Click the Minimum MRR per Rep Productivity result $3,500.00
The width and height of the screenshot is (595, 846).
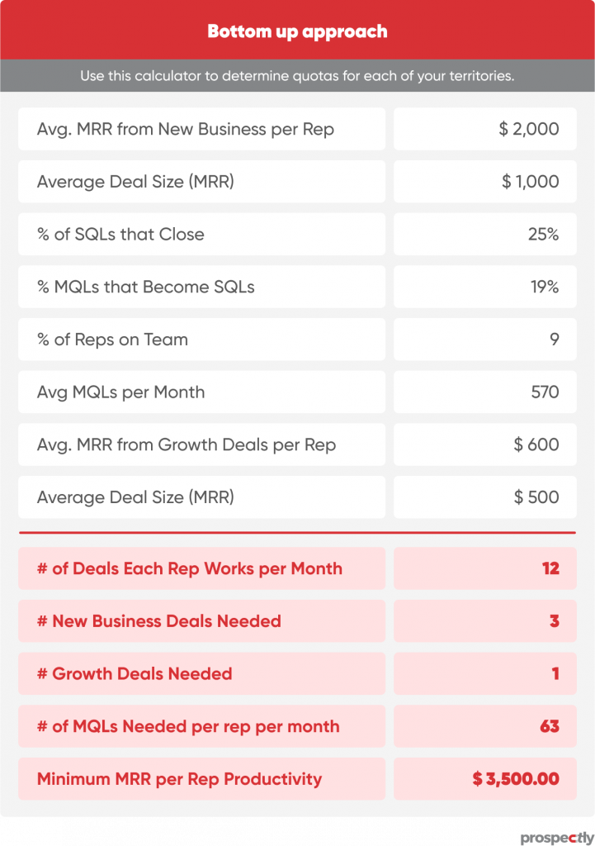pyautogui.click(x=484, y=779)
